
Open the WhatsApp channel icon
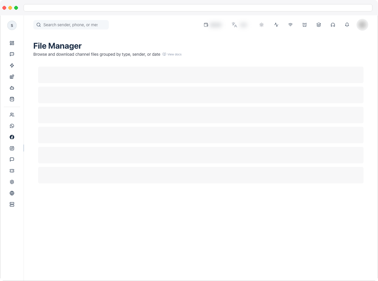pos(12,126)
